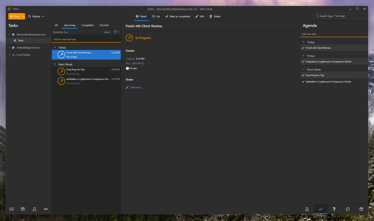Open Mail via envelope icon
Viewport: 374px width, 221px height.
(12, 209)
